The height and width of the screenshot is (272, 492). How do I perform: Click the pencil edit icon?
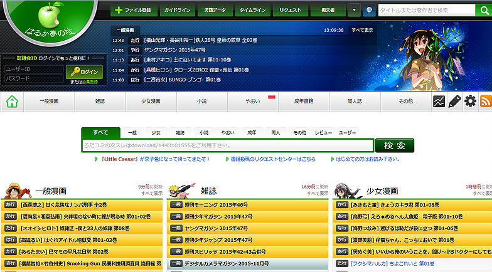pyautogui.click(x=454, y=102)
